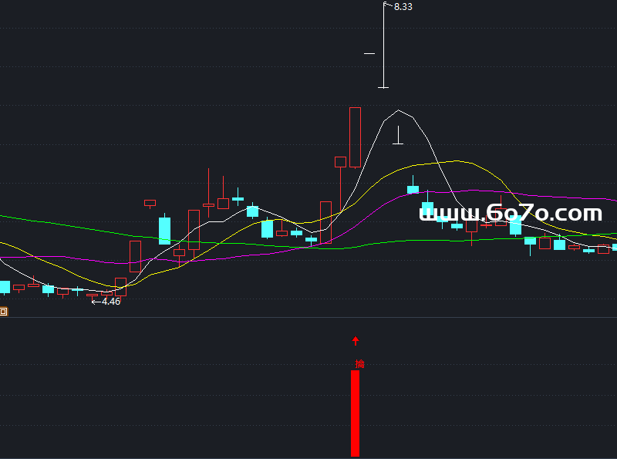Open the www.6o7o.com watermark link
Screen dimensions: 617x459
[x=511, y=213]
